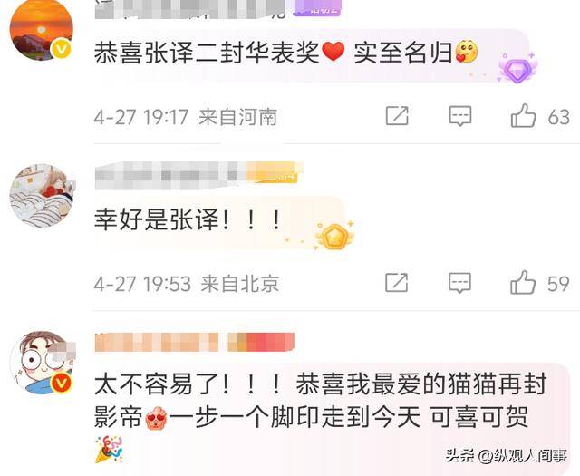Open the cartoon boy avatar profile

pyautogui.click(x=42, y=362)
